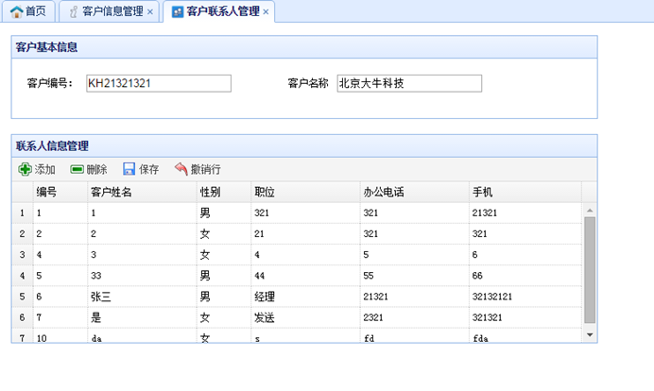Click the mobile cell 21321 in row 1

coord(525,213)
